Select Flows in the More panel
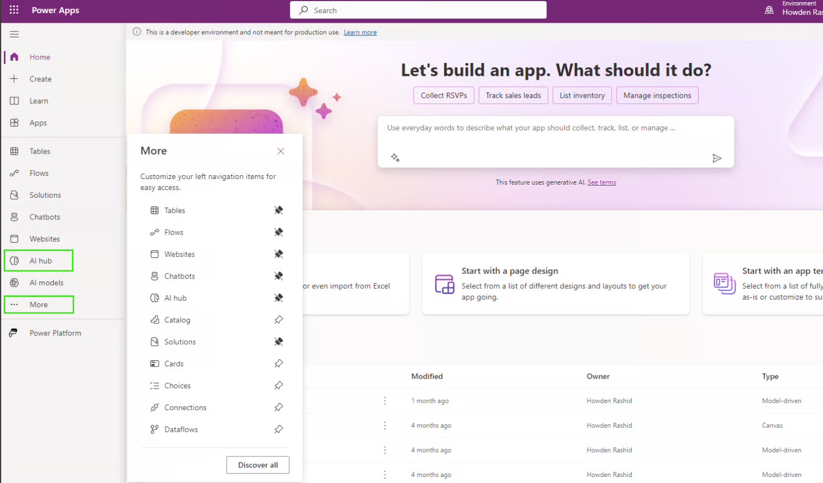This screenshot has height=483, width=823. [x=173, y=233]
